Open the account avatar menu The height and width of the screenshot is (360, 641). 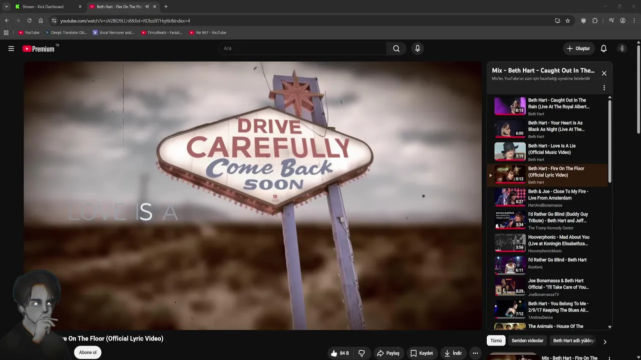(622, 48)
